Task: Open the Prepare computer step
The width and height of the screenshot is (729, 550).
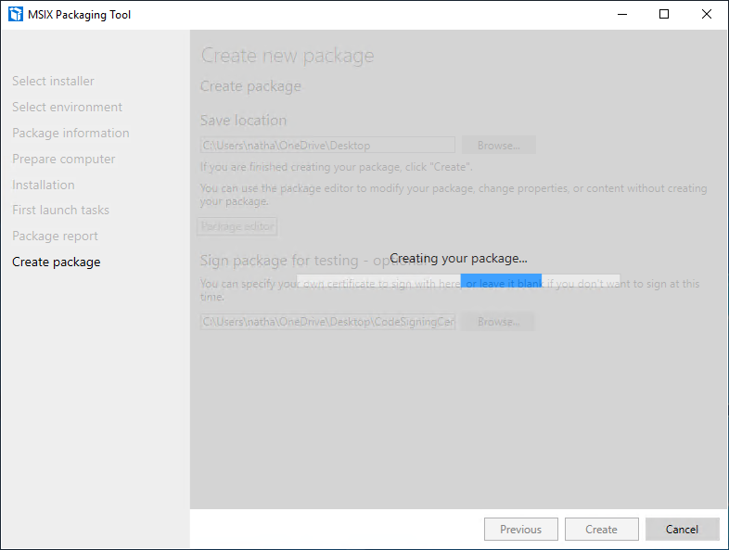Action: pos(63,159)
